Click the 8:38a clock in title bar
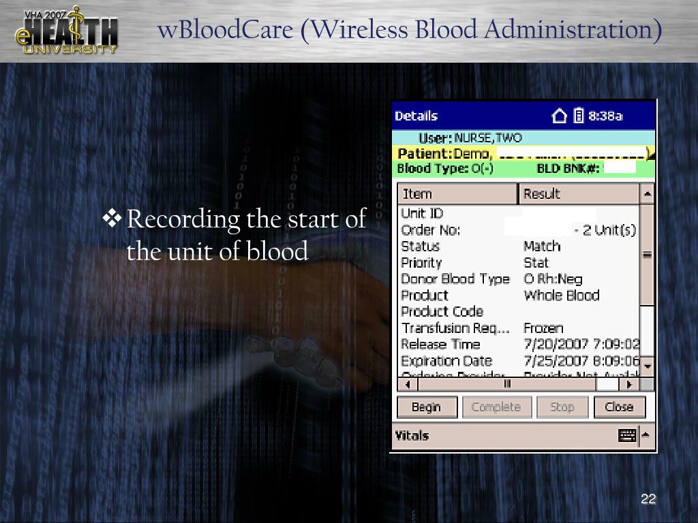 tap(605, 116)
